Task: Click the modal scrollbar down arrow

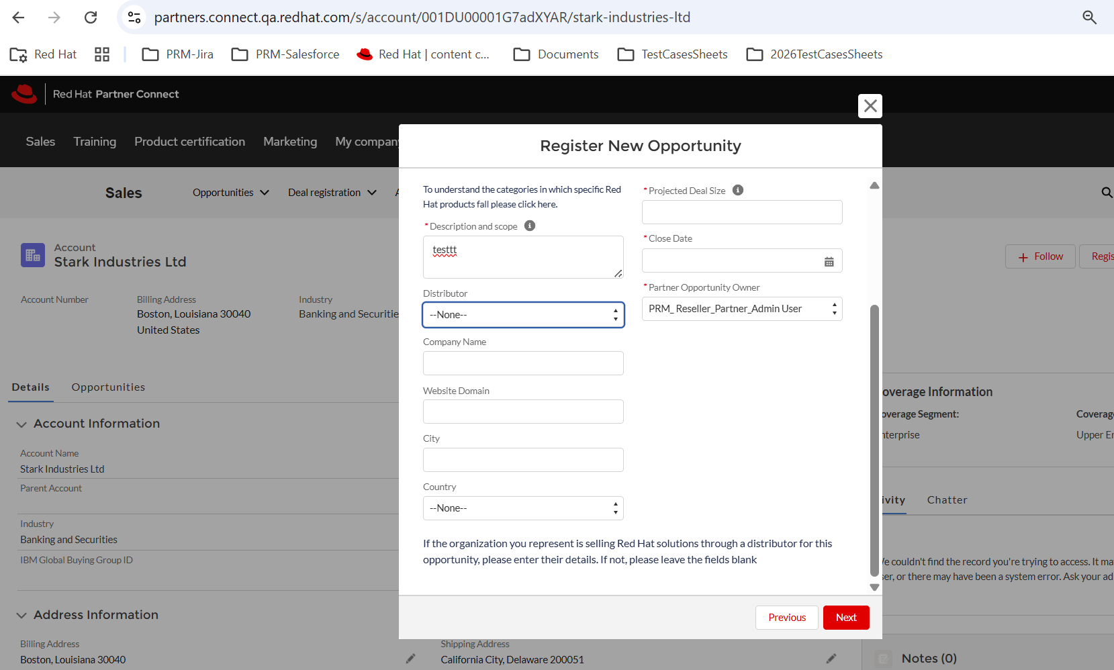Action: [874, 587]
